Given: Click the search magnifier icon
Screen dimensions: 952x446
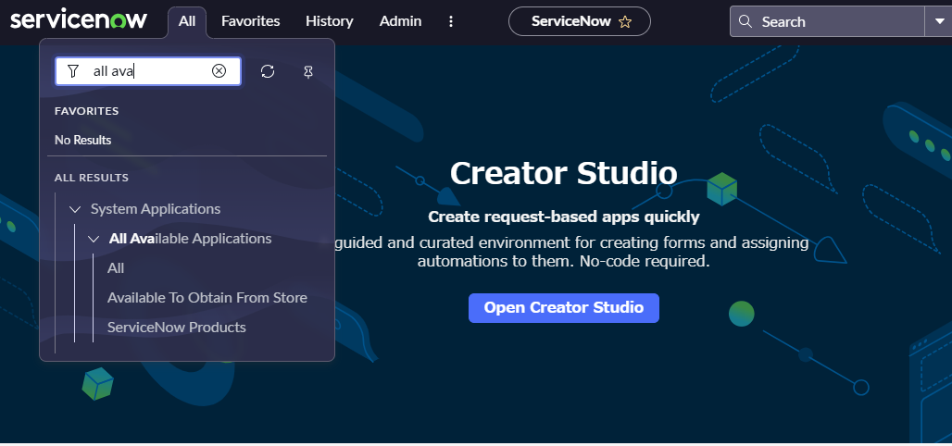Looking at the screenshot, I should 745,22.
